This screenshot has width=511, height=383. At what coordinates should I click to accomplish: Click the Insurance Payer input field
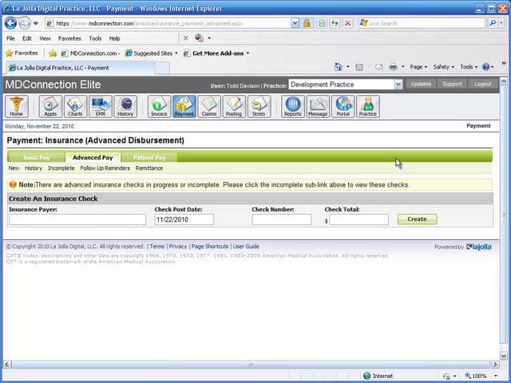pyautogui.click(x=77, y=219)
